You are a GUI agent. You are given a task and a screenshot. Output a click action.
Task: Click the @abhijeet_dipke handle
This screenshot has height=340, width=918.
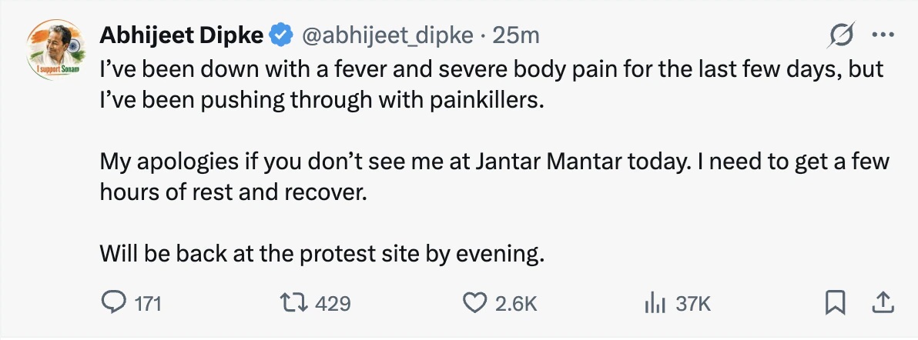coord(387,36)
